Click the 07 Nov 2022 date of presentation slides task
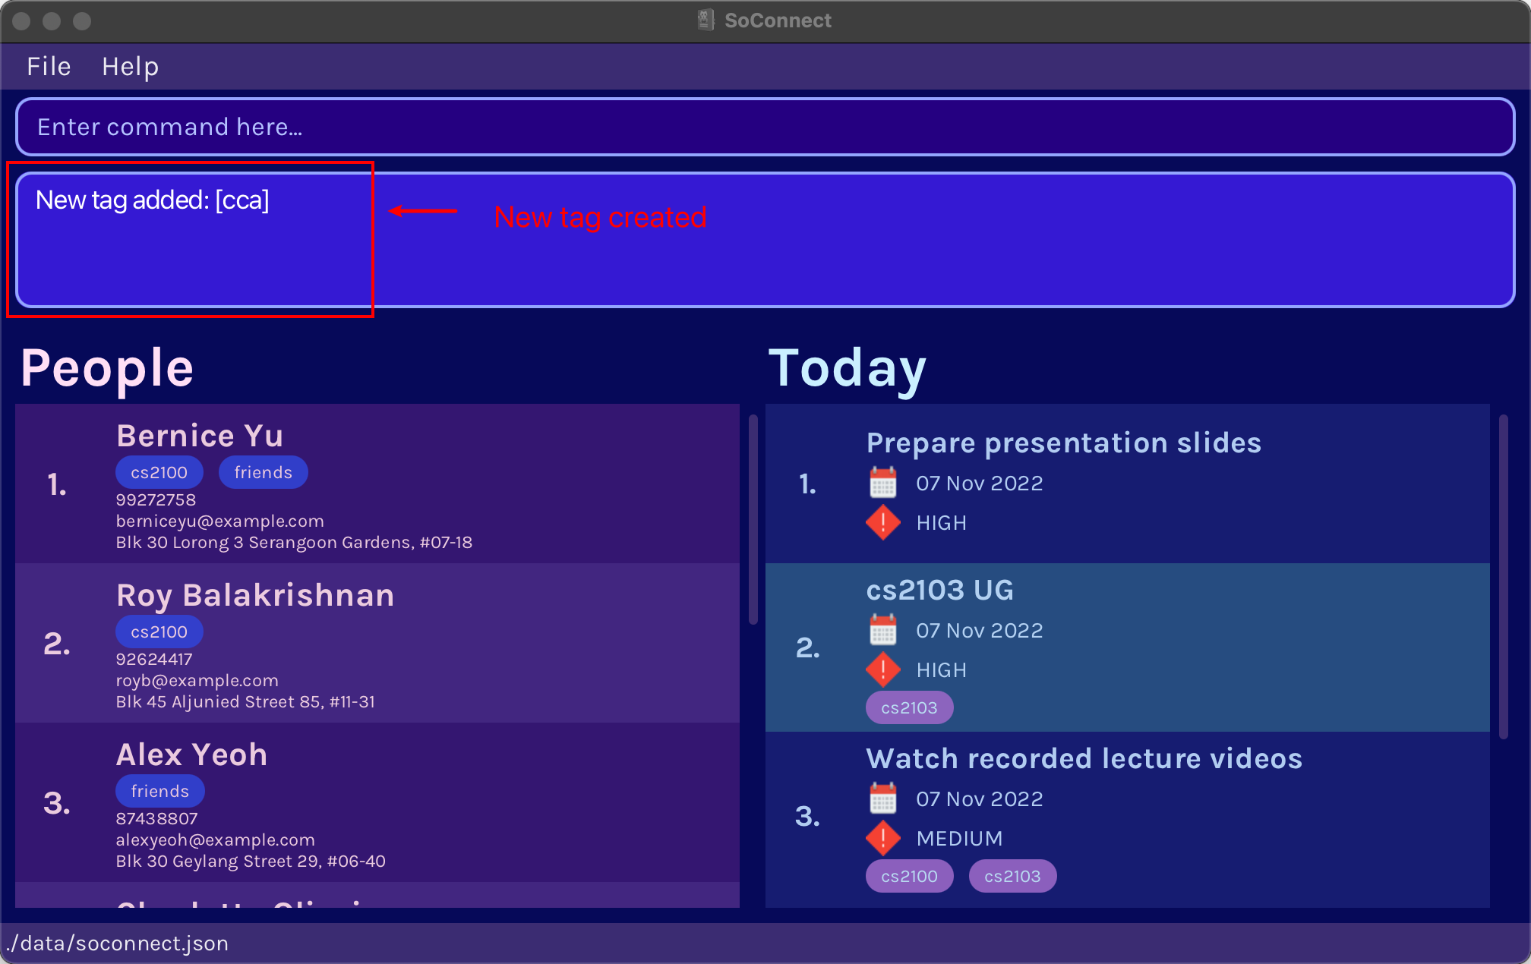 click(x=979, y=483)
